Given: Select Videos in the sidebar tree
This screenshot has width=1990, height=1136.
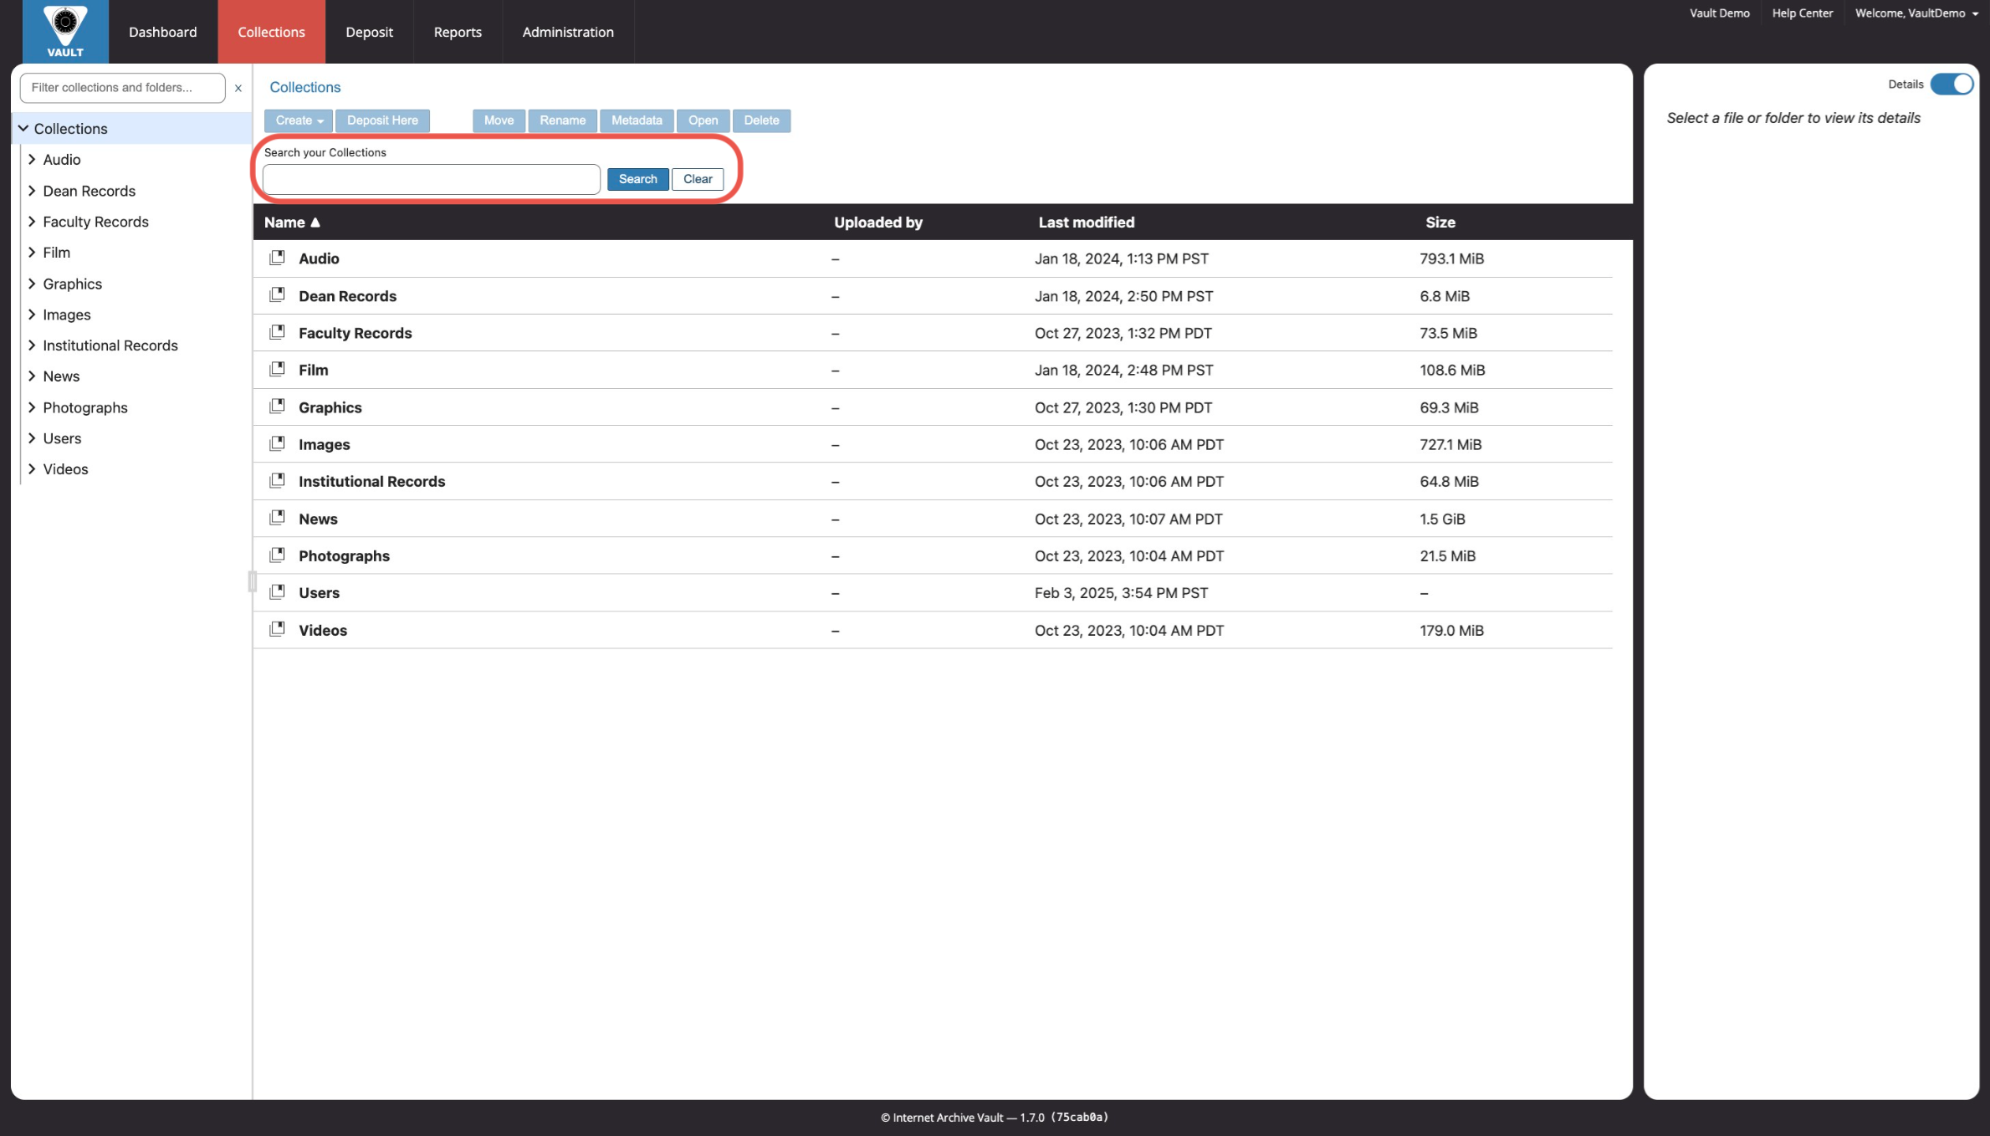Looking at the screenshot, I should 65,468.
